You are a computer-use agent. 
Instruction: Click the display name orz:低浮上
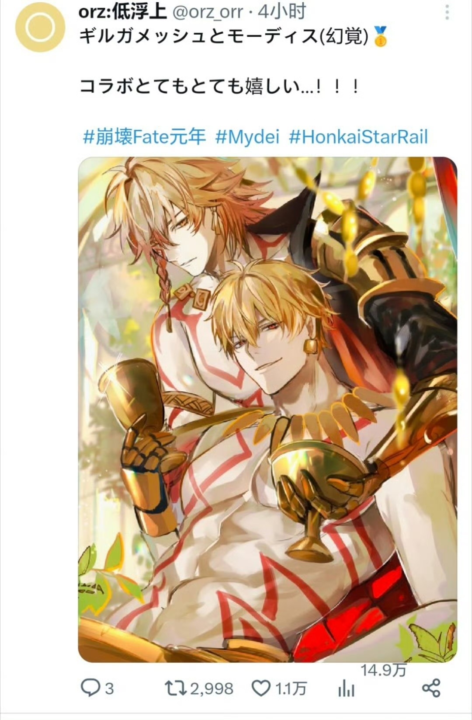coord(123,12)
